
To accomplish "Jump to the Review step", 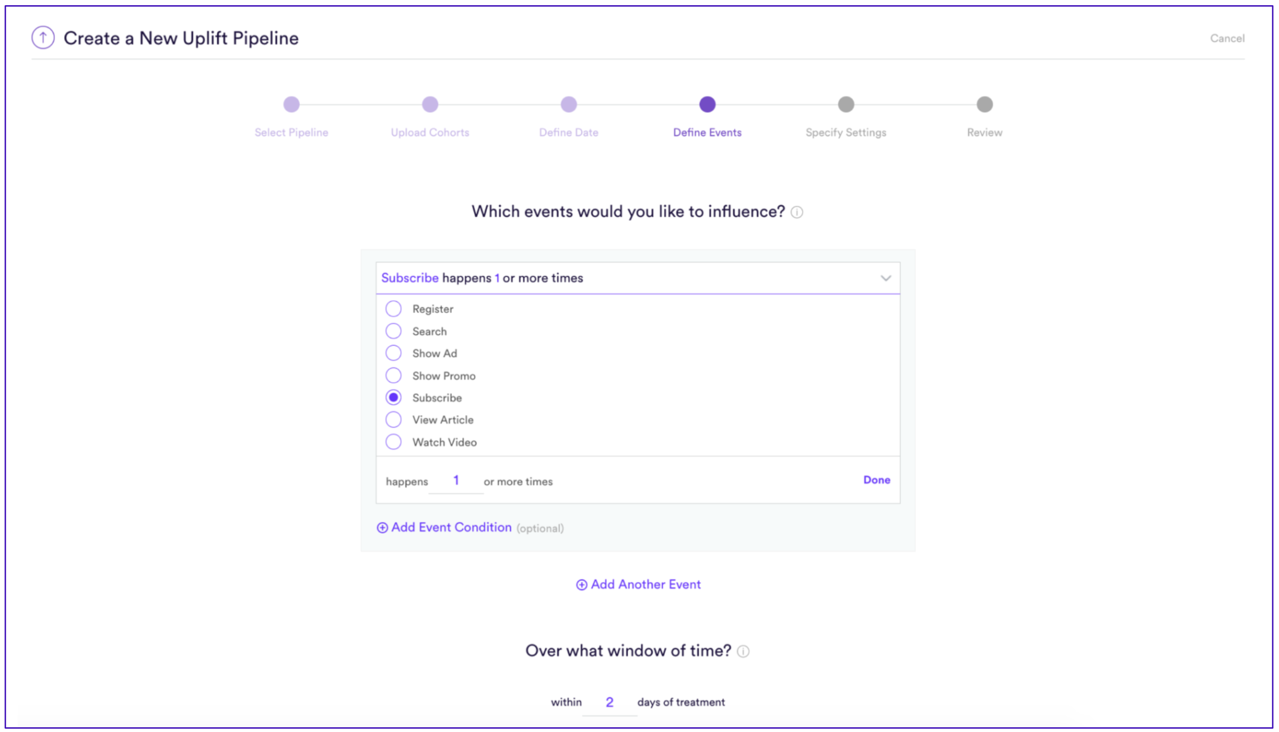I will tap(985, 105).
